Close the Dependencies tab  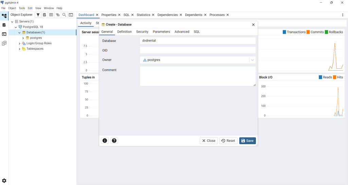(x=181, y=15)
